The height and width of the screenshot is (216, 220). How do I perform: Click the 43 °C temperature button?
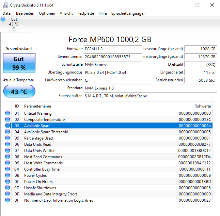(19, 91)
